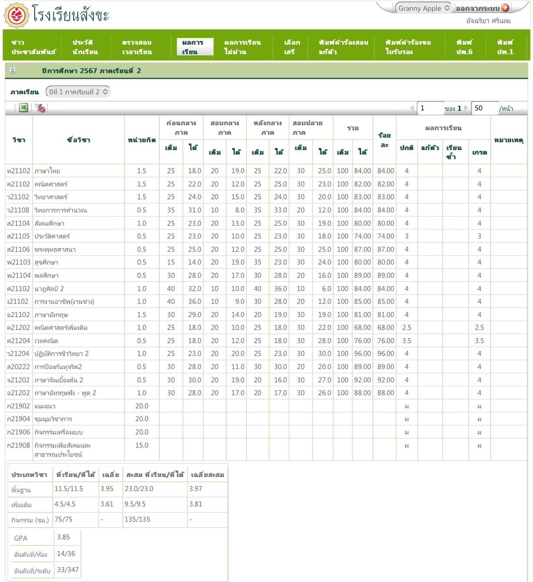The image size is (533, 582).
Task: Go to the previous page arrow
Action: [x=412, y=108]
